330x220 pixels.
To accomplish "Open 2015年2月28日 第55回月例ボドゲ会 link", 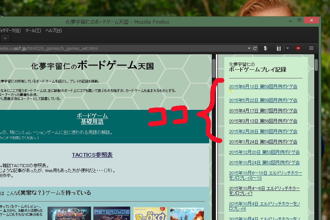I will (x=263, y=131).
